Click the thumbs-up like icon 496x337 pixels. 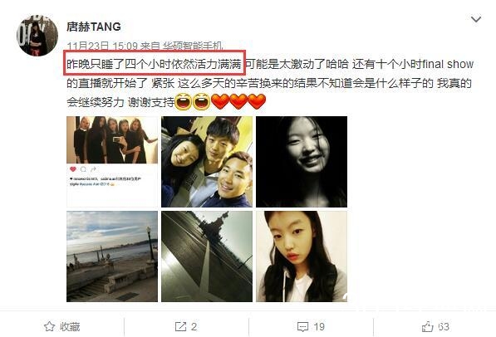point(427,326)
